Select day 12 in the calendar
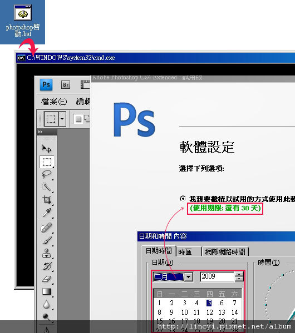Image resolution: width=295 pixels, height=333 pixels. (x=210, y=312)
